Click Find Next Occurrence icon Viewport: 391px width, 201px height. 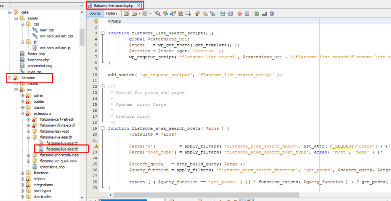point(173,13)
